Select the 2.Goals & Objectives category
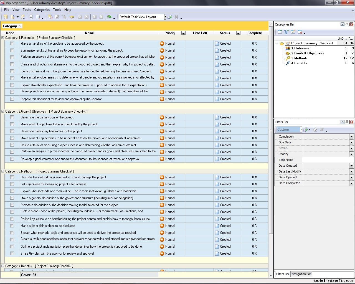 tap(307, 53)
